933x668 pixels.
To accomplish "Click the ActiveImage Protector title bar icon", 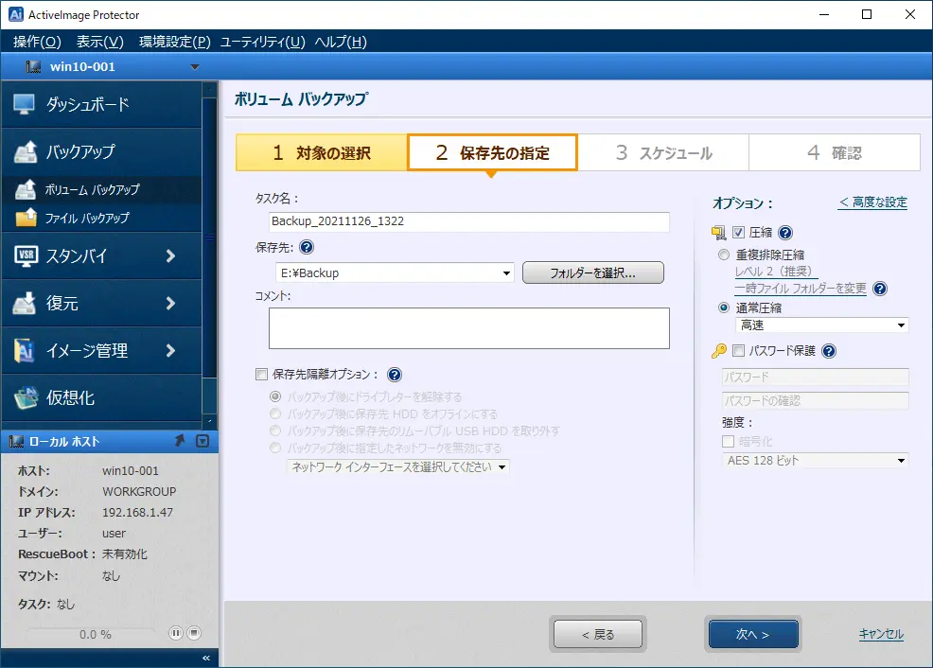I will point(16,14).
